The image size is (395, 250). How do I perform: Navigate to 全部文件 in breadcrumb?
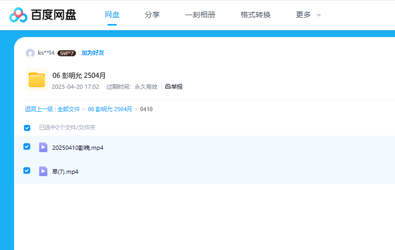[x=69, y=109]
